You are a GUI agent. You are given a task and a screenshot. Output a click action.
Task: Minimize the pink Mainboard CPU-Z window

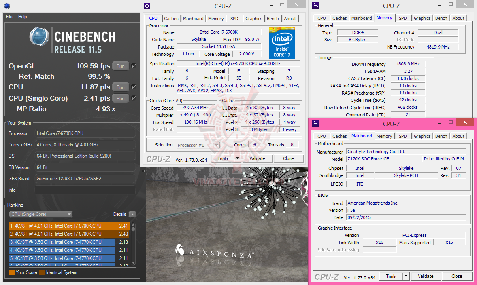pos(440,123)
